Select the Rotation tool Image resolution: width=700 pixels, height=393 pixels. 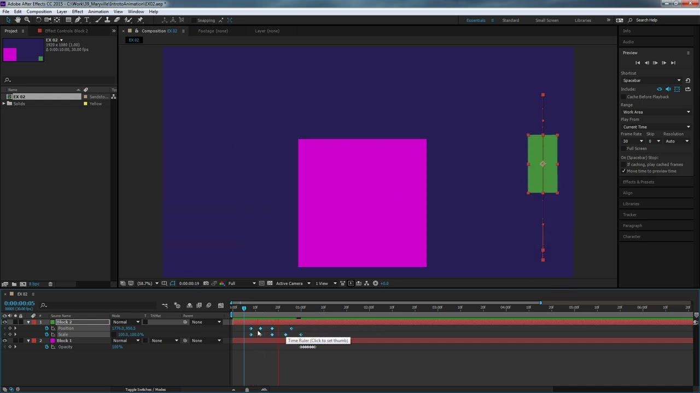(x=38, y=20)
